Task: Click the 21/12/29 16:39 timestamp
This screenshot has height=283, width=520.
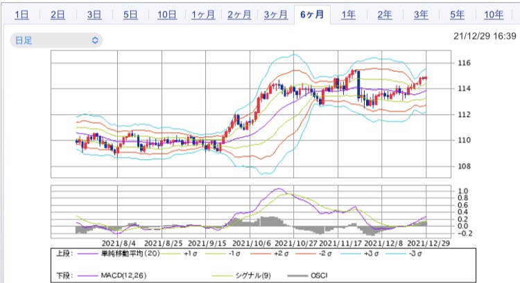Action: point(485,36)
